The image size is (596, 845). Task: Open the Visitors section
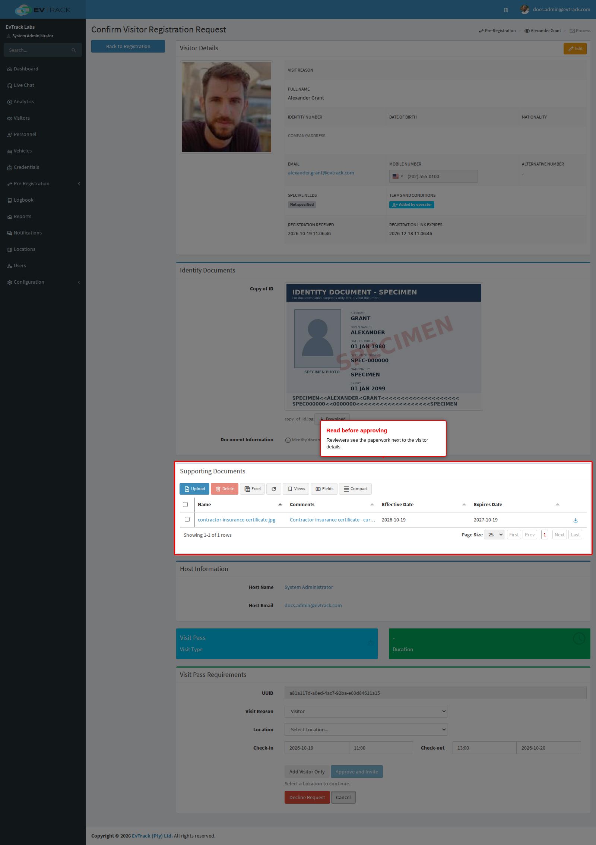(x=22, y=118)
